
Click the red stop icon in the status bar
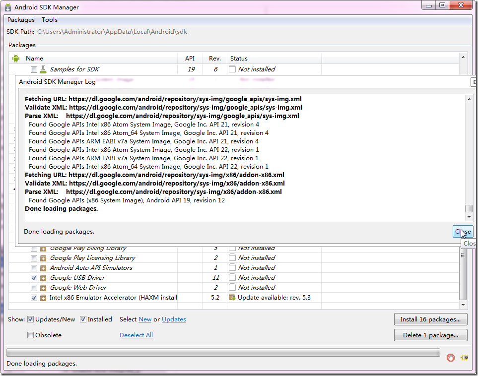click(x=451, y=358)
